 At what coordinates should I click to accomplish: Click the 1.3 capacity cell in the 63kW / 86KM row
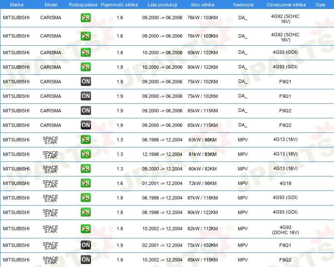(120, 140)
